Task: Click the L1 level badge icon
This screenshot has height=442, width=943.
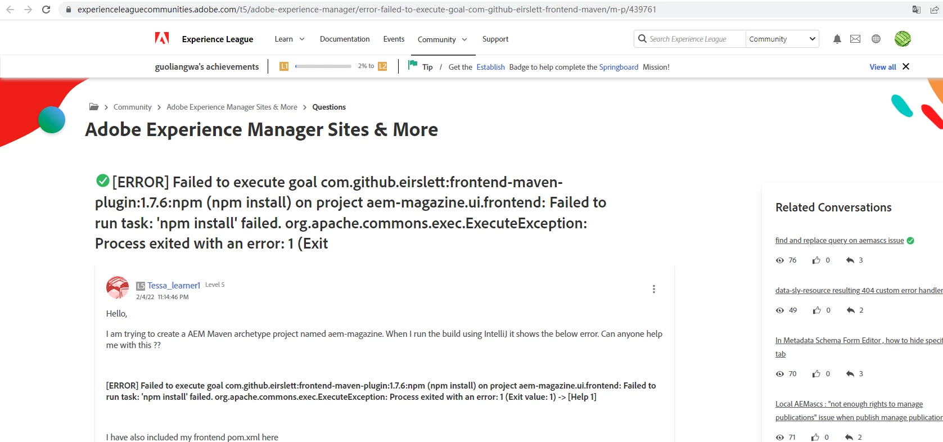Action: [x=284, y=66]
